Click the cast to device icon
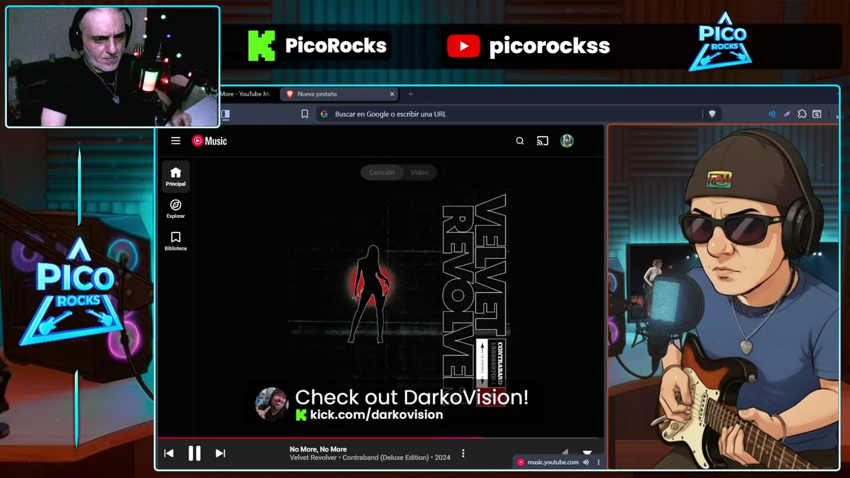 pyautogui.click(x=543, y=141)
